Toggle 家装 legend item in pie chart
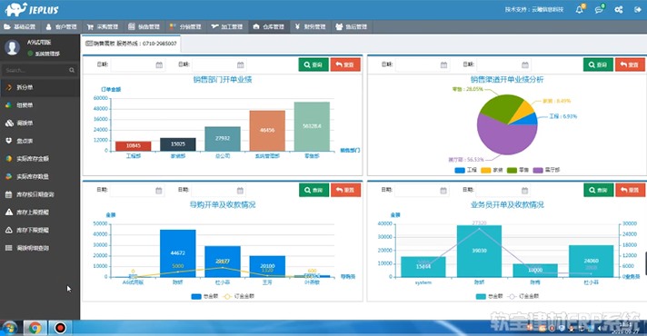This screenshot has width=647, height=336. click(x=492, y=170)
